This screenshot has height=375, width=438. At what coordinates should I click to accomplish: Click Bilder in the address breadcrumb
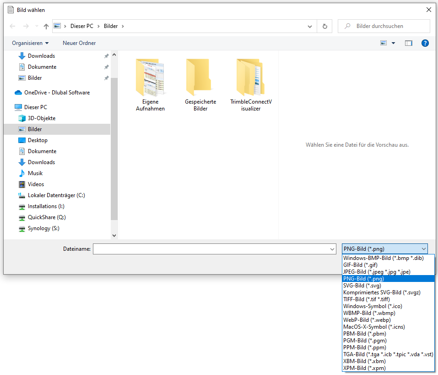(x=111, y=26)
